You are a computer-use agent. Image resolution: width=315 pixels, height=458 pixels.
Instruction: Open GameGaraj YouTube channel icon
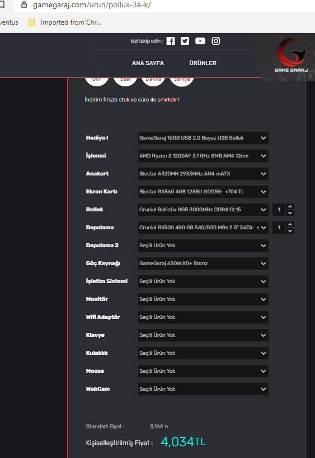click(200, 41)
